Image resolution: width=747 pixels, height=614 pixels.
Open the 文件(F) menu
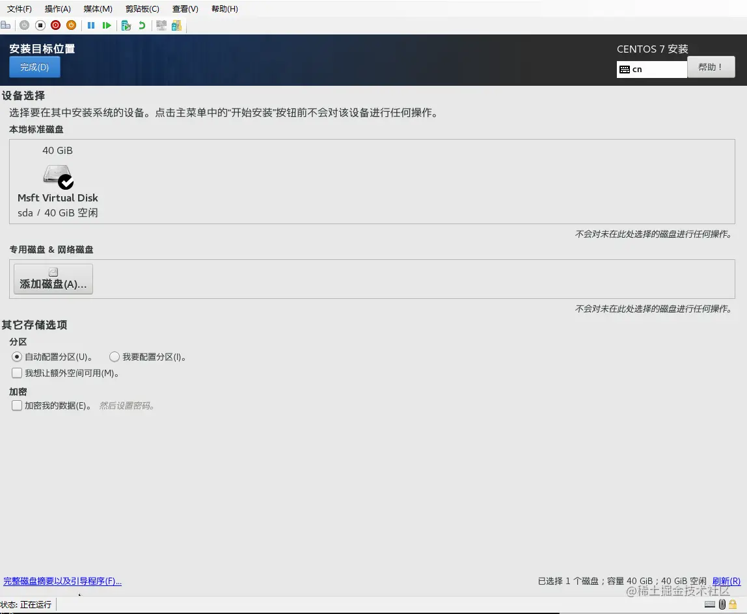(19, 9)
